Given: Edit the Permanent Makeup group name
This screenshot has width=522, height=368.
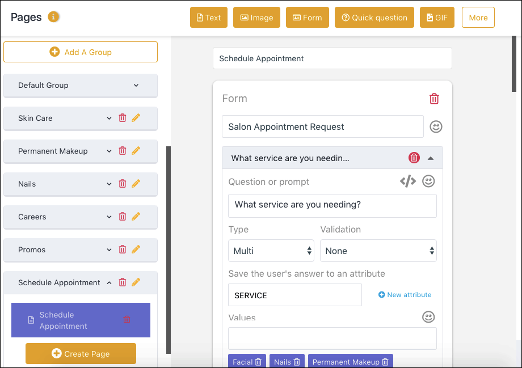Looking at the screenshot, I should pos(136,151).
